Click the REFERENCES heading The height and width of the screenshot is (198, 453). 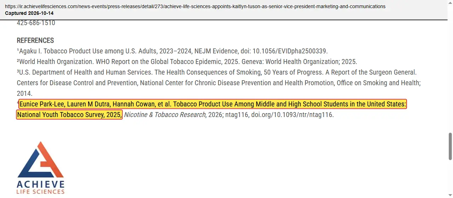click(35, 40)
